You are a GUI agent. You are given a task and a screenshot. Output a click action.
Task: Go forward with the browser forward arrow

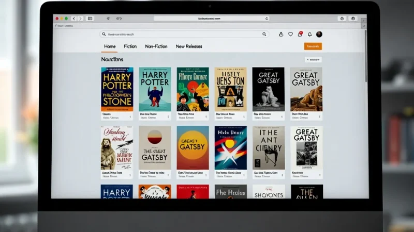(81, 19)
